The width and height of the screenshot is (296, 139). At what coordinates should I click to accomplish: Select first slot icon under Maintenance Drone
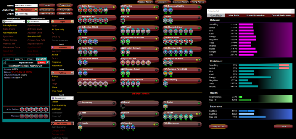123,42
